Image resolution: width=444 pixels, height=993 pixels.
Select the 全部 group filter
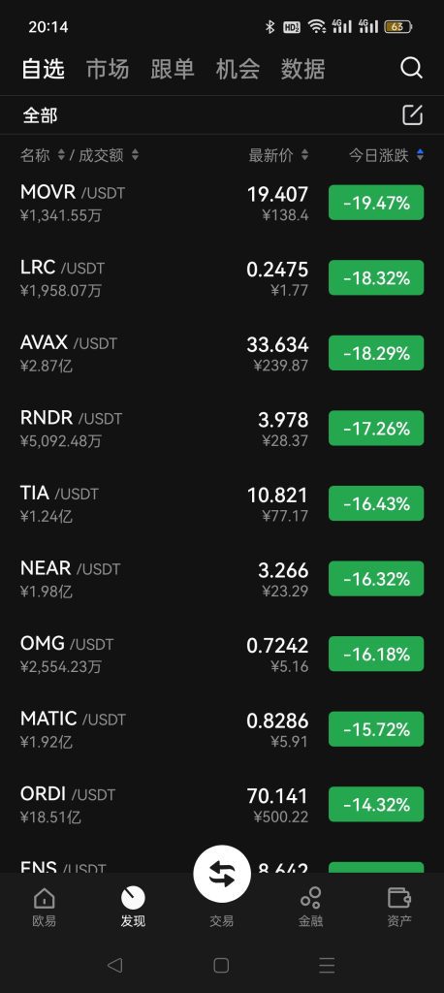click(x=41, y=115)
